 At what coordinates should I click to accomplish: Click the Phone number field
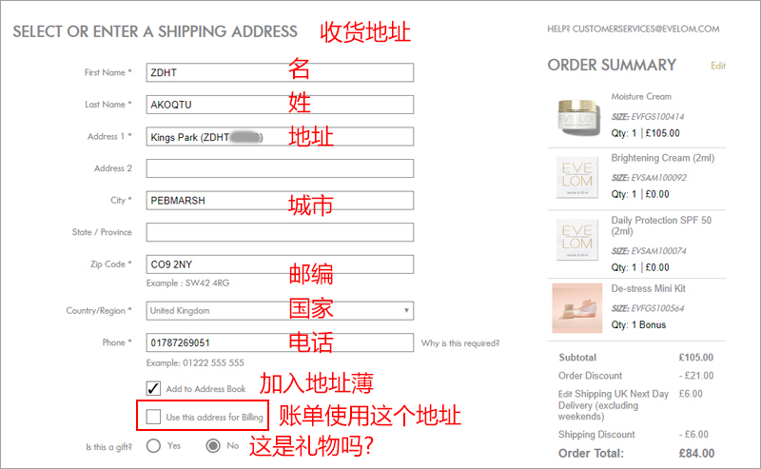click(280, 342)
